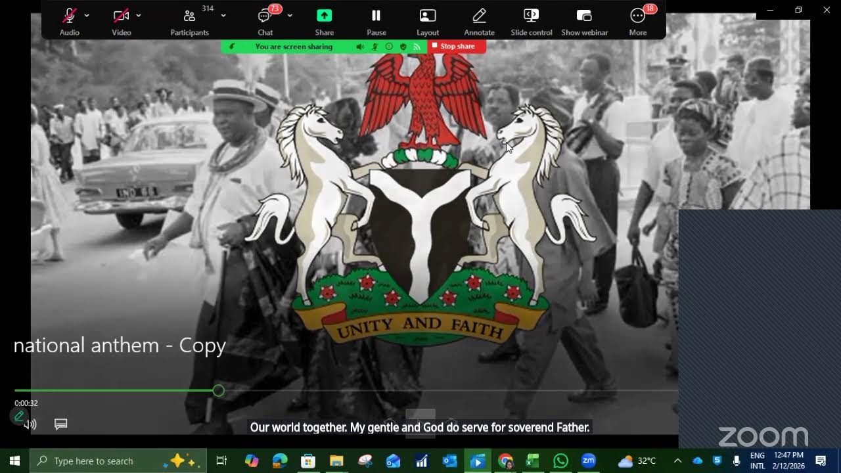
Task: Click the OneDrive cloud tray icon
Action: (x=698, y=461)
